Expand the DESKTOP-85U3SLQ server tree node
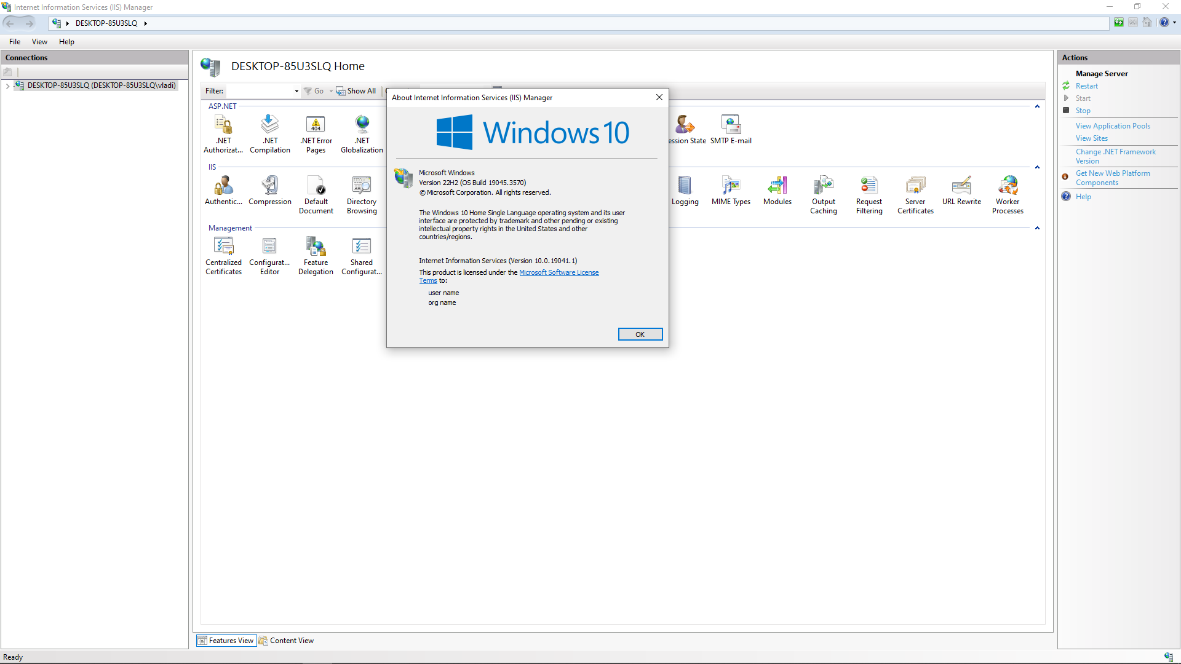 (7, 86)
